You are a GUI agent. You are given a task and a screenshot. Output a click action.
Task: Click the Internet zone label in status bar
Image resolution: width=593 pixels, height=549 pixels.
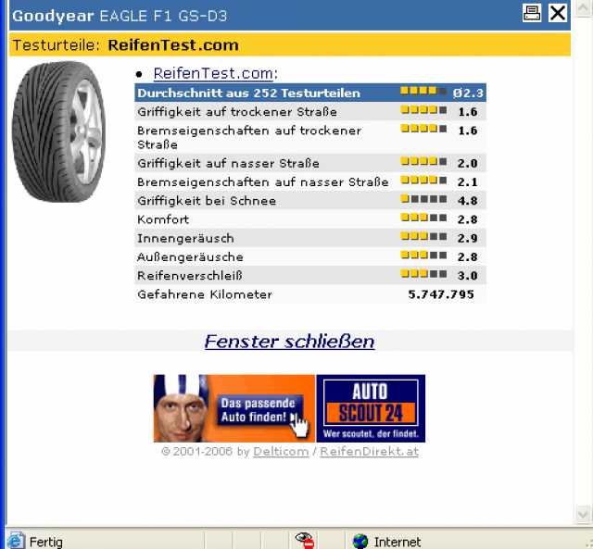point(397,543)
